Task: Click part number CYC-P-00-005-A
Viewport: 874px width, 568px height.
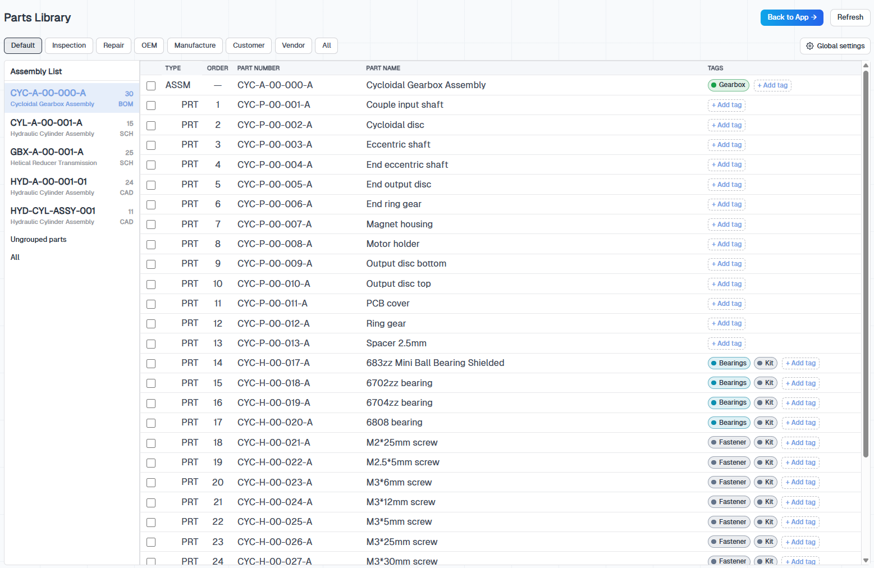Action: point(274,185)
